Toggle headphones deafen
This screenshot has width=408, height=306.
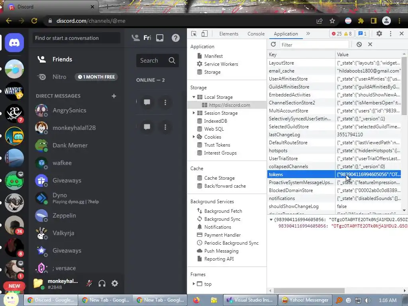click(102, 283)
